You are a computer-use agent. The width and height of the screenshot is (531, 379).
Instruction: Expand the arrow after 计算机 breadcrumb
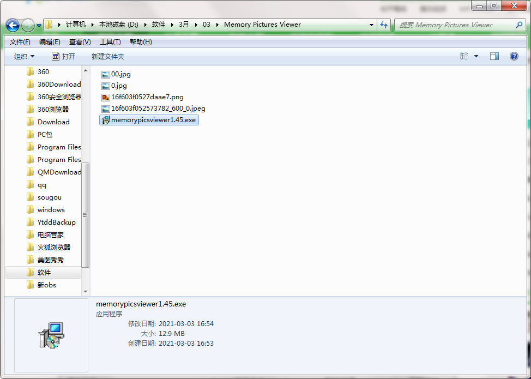pyautogui.click(x=93, y=25)
